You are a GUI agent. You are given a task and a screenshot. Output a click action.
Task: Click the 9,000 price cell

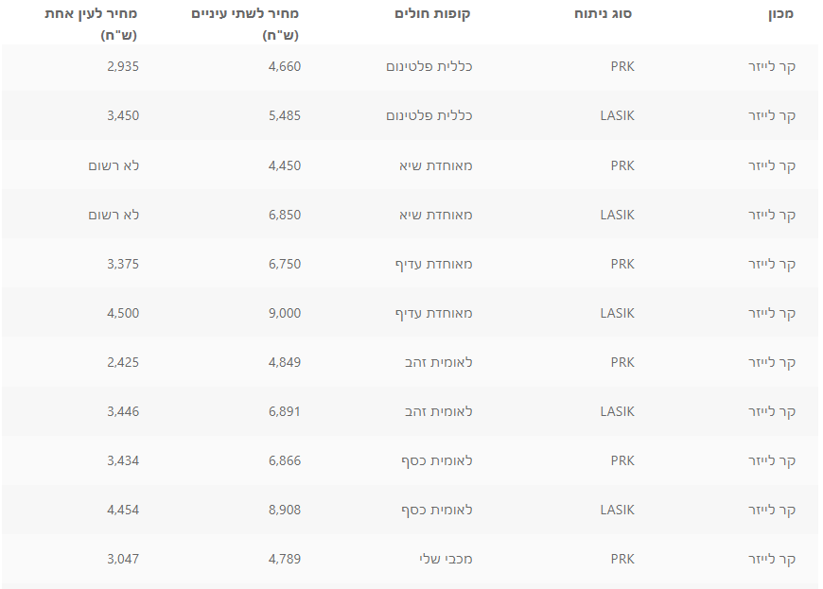[285, 313]
